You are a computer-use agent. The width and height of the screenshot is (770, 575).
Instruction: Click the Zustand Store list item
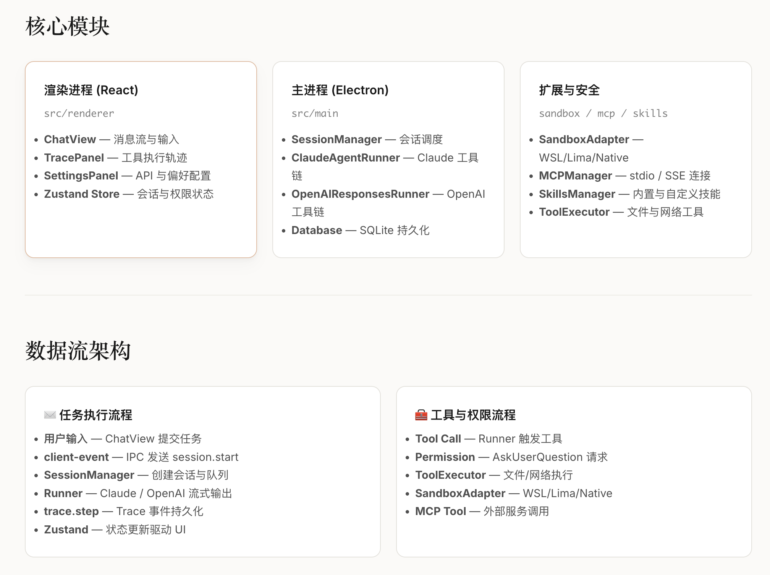[82, 194]
